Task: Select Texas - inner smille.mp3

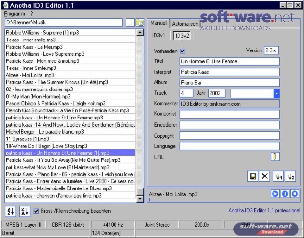Action: pos(70,40)
